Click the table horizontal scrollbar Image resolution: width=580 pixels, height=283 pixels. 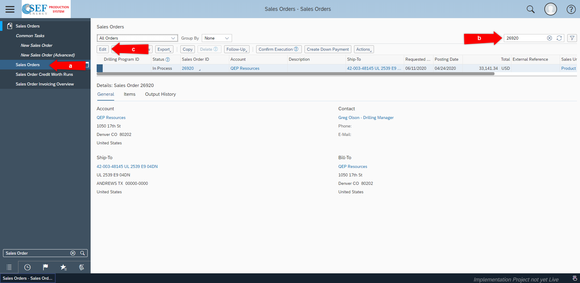click(295, 74)
